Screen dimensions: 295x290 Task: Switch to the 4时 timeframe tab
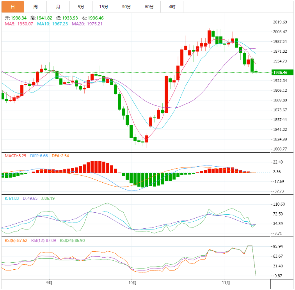[172, 7]
